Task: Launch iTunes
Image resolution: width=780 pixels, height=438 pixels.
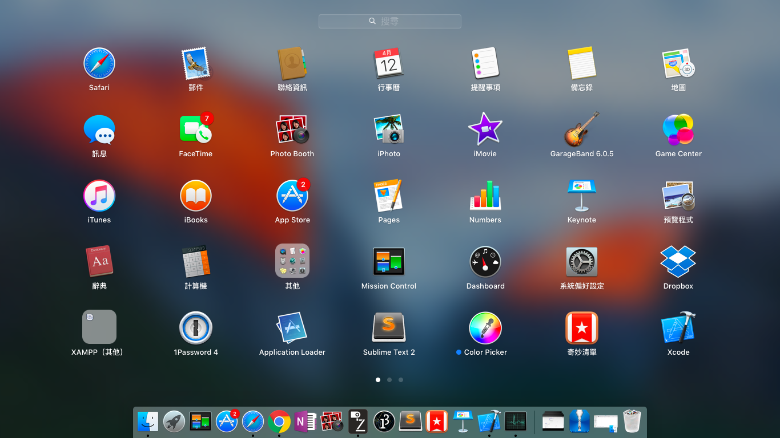Action: click(99, 196)
